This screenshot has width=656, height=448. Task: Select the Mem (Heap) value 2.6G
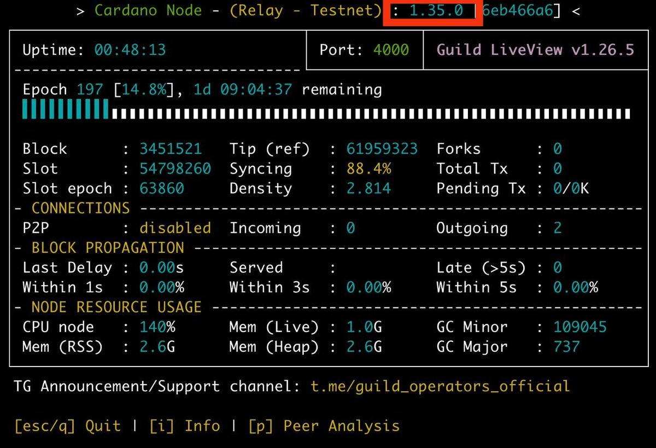click(365, 346)
